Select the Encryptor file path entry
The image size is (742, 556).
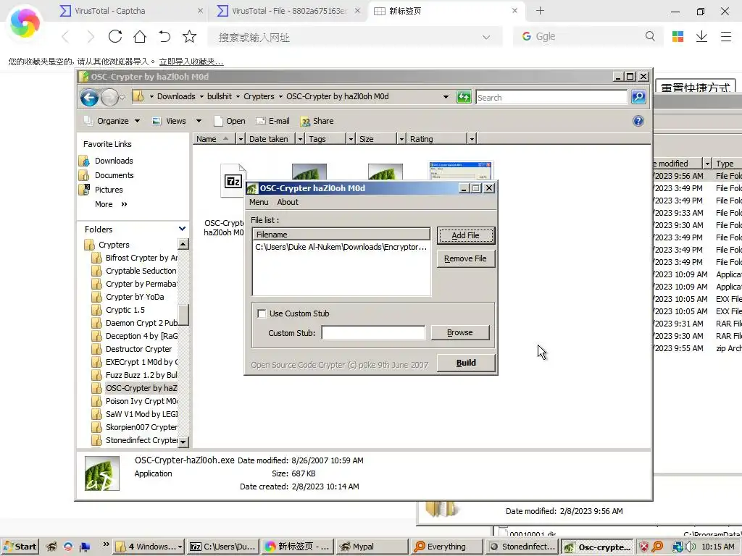click(x=341, y=247)
